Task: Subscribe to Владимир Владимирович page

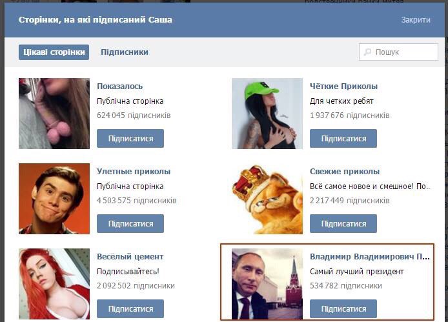Action: [343, 308]
